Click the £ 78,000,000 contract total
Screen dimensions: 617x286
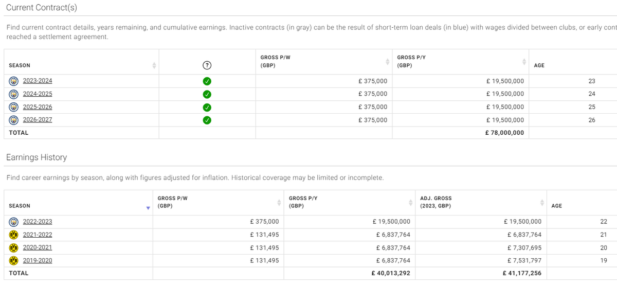pyautogui.click(x=504, y=133)
